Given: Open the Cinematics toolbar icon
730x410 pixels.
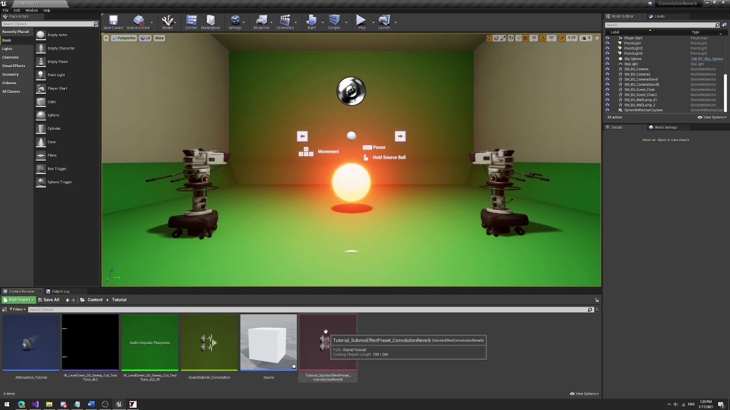Looking at the screenshot, I should pos(285,22).
